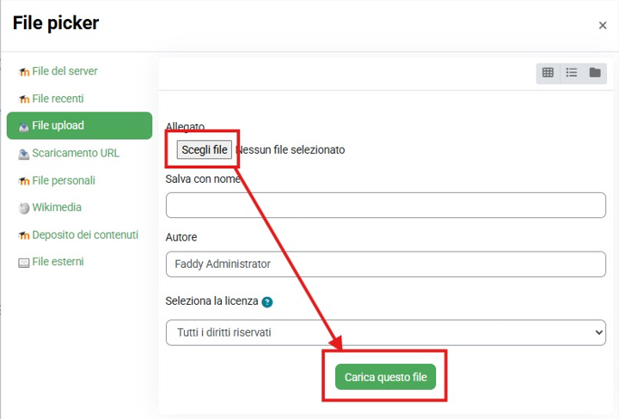This screenshot has width=619, height=419.
Task: Click the Scaricamento URL icon
Action: pos(24,154)
